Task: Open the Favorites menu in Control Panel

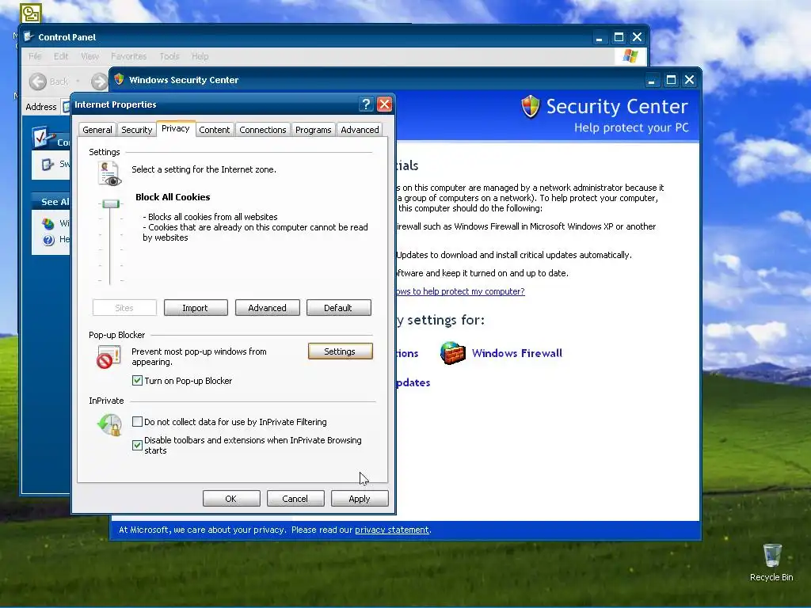Action: click(129, 56)
